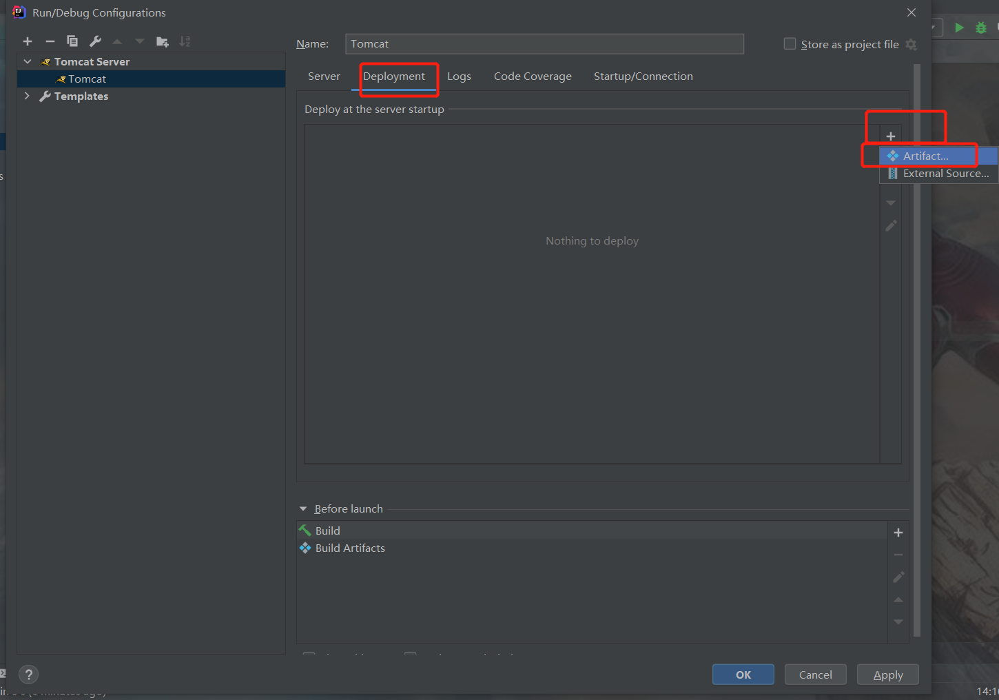Edit the selected Before launch task
This screenshot has width=999, height=700.
tap(898, 577)
